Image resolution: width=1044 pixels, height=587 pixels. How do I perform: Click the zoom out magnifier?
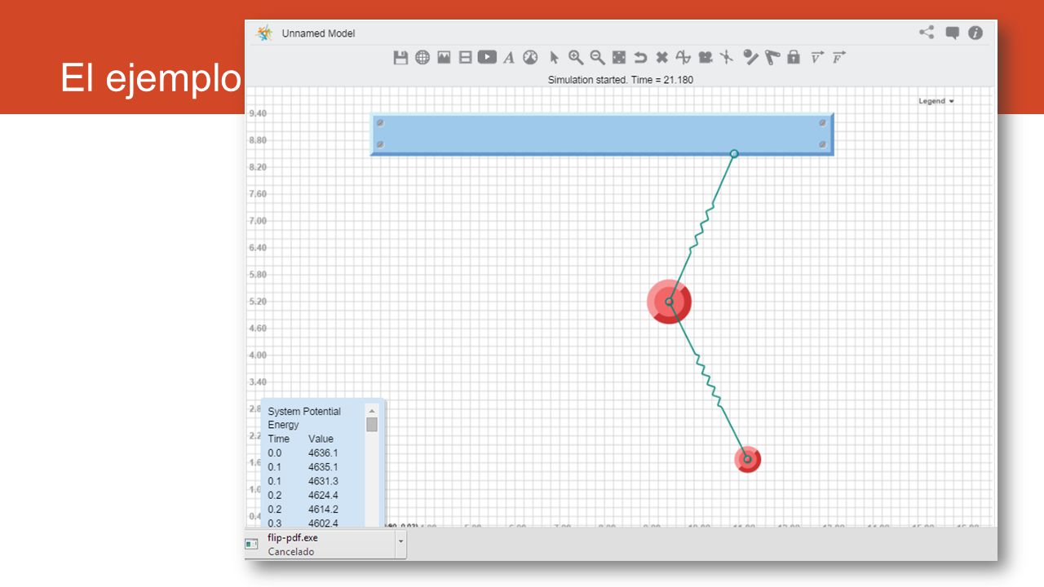(x=597, y=57)
